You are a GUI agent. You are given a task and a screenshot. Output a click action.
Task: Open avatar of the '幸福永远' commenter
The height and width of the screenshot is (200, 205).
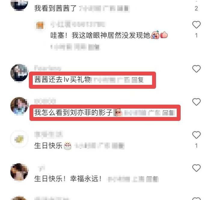[19, 172]
